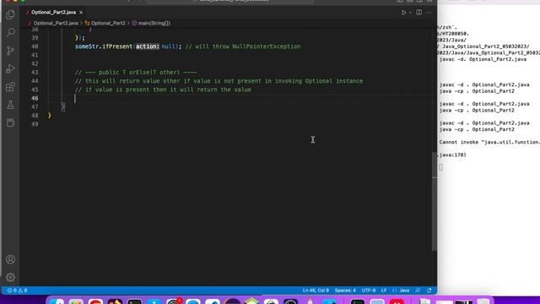Click the comment on line 45
This screenshot has height=304, width=540.
[x=163, y=90]
